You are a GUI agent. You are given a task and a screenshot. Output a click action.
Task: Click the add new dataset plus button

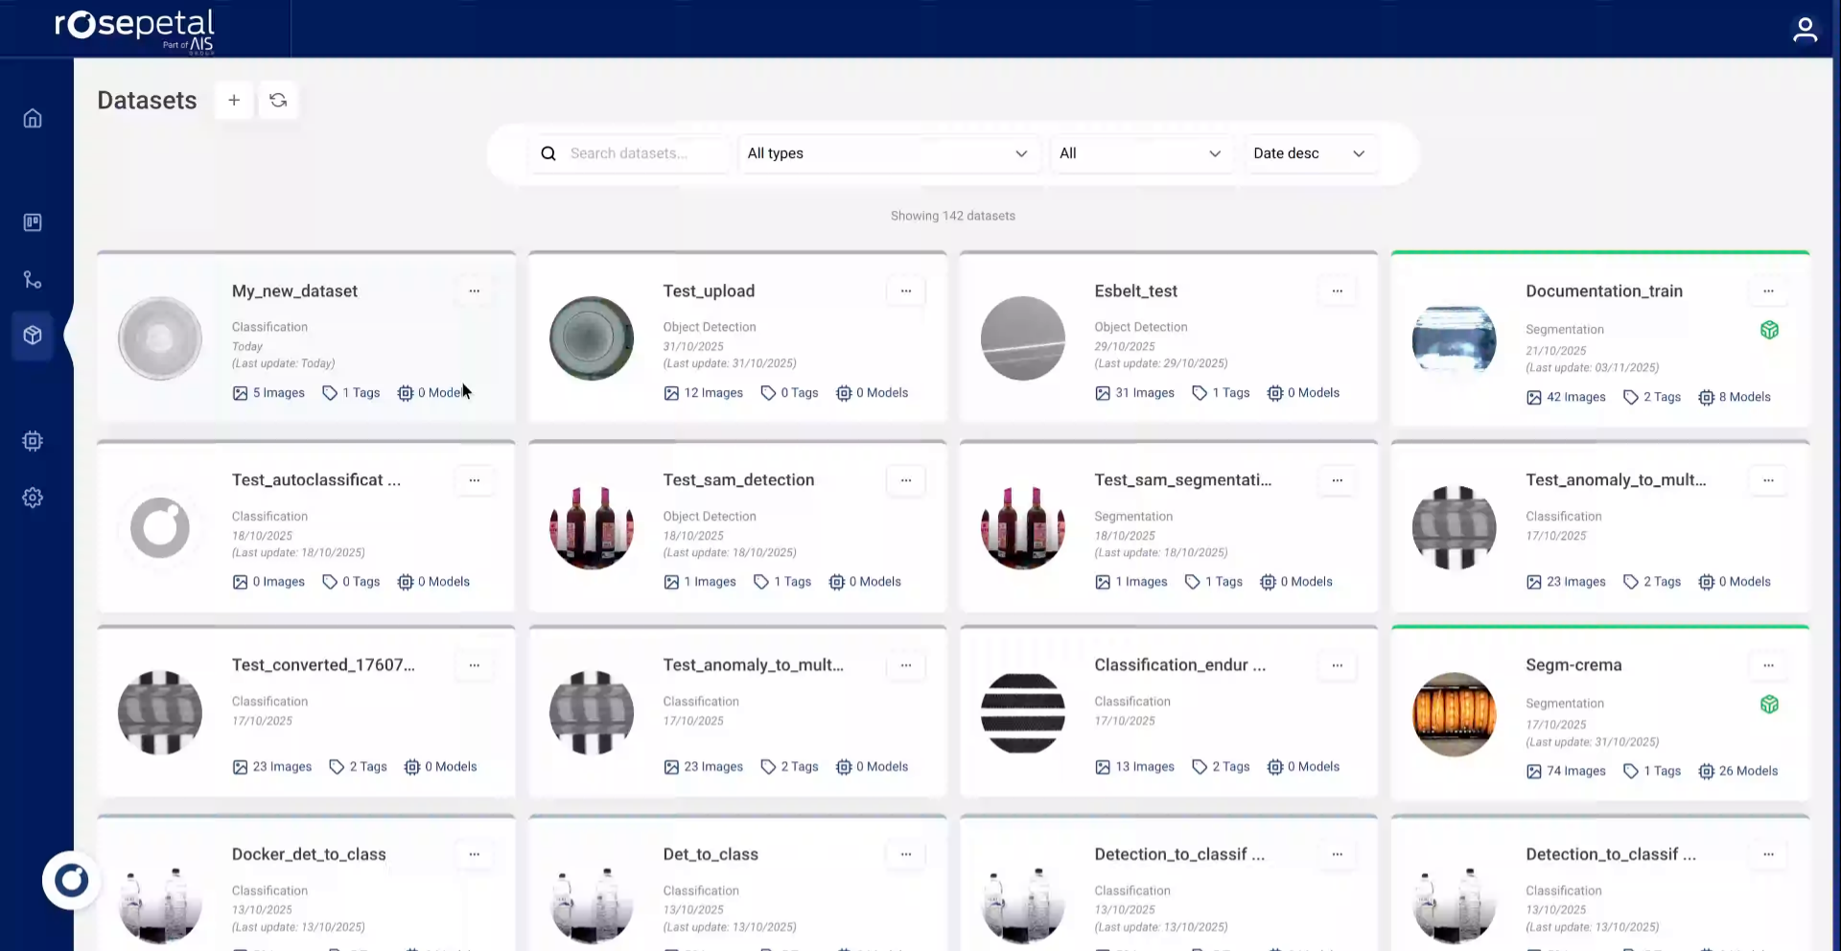tap(234, 101)
